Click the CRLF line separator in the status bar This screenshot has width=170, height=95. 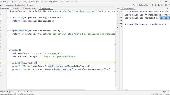coord(157,94)
